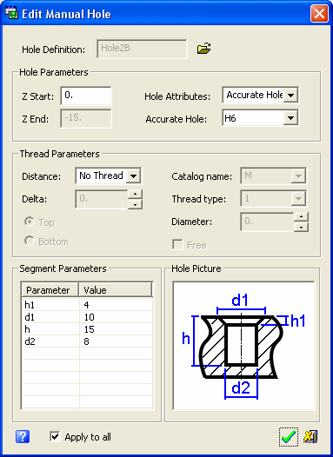Enable the Free checkbox
Viewport: 333px width, 457px height.
pyautogui.click(x=177, y=244)
